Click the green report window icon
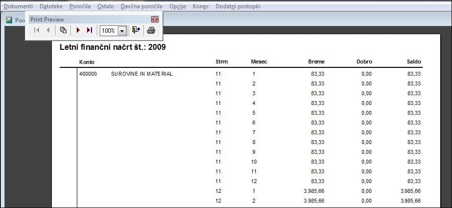452x208 pixels. [9, 20]
